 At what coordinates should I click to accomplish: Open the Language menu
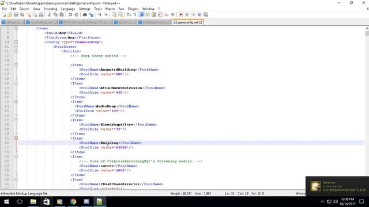(x=68, y=9)
